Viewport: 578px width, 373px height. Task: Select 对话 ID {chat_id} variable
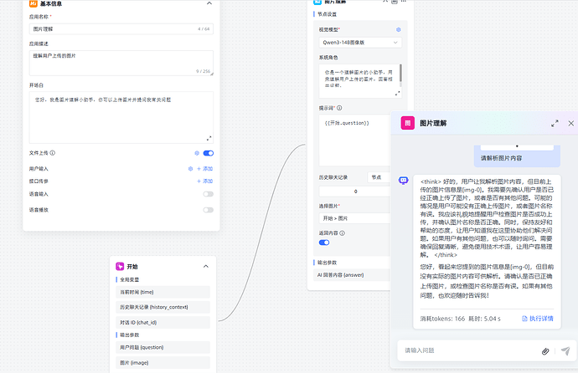click(x=163, y=323)
